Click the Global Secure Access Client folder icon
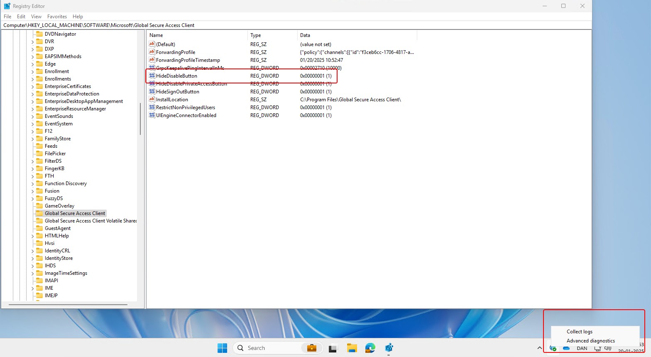The width and height of the screenshot is (651, 357). click(x=39, y=213)
